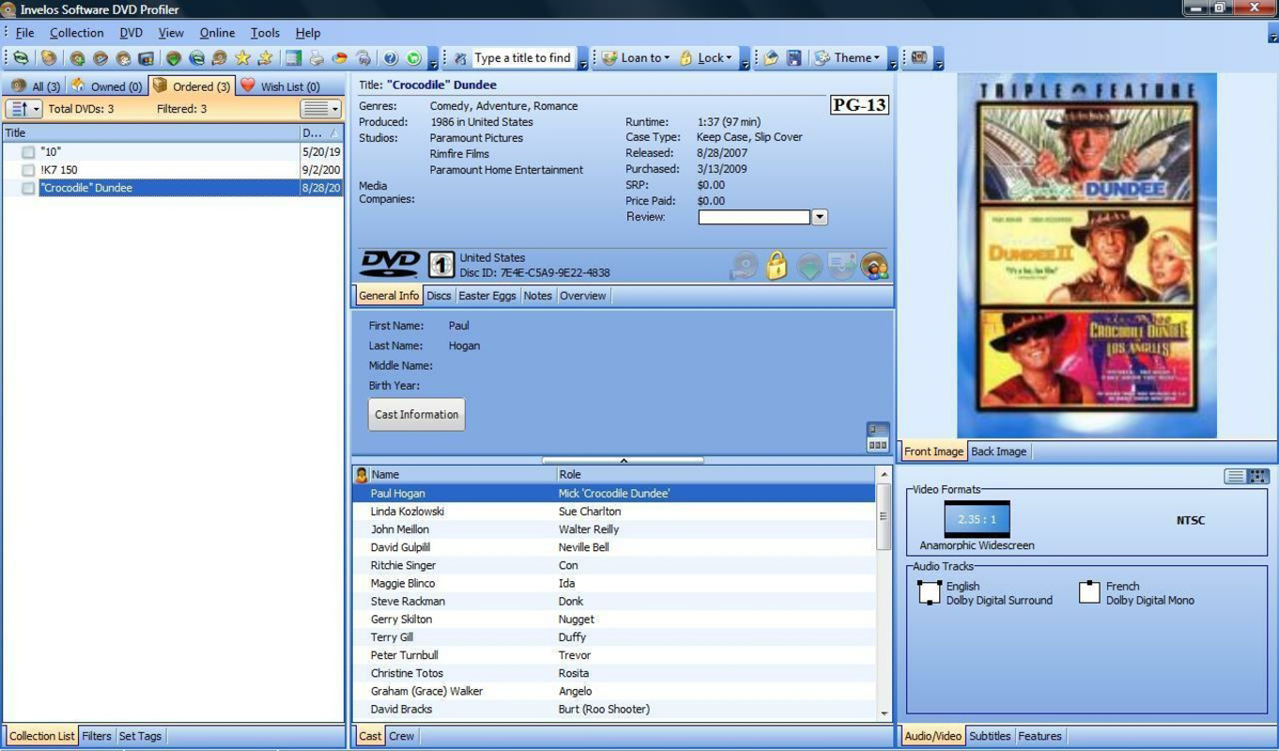1279x751 pixels.
Task: Open the DVD menu
Action: (x=131, y=33)
